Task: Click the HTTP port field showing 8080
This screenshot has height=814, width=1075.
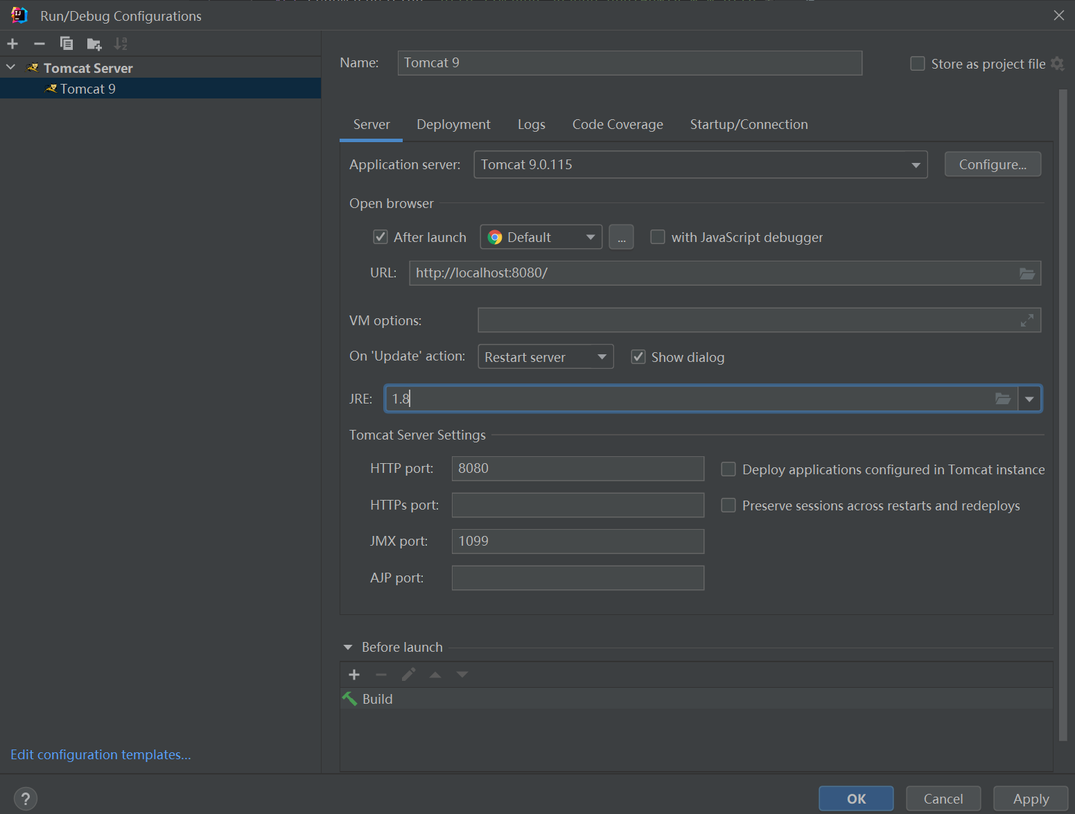Action: pyautogui.click(x=578, y=469)
